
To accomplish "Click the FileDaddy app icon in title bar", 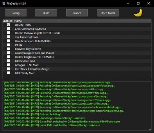I will (4, 3).
